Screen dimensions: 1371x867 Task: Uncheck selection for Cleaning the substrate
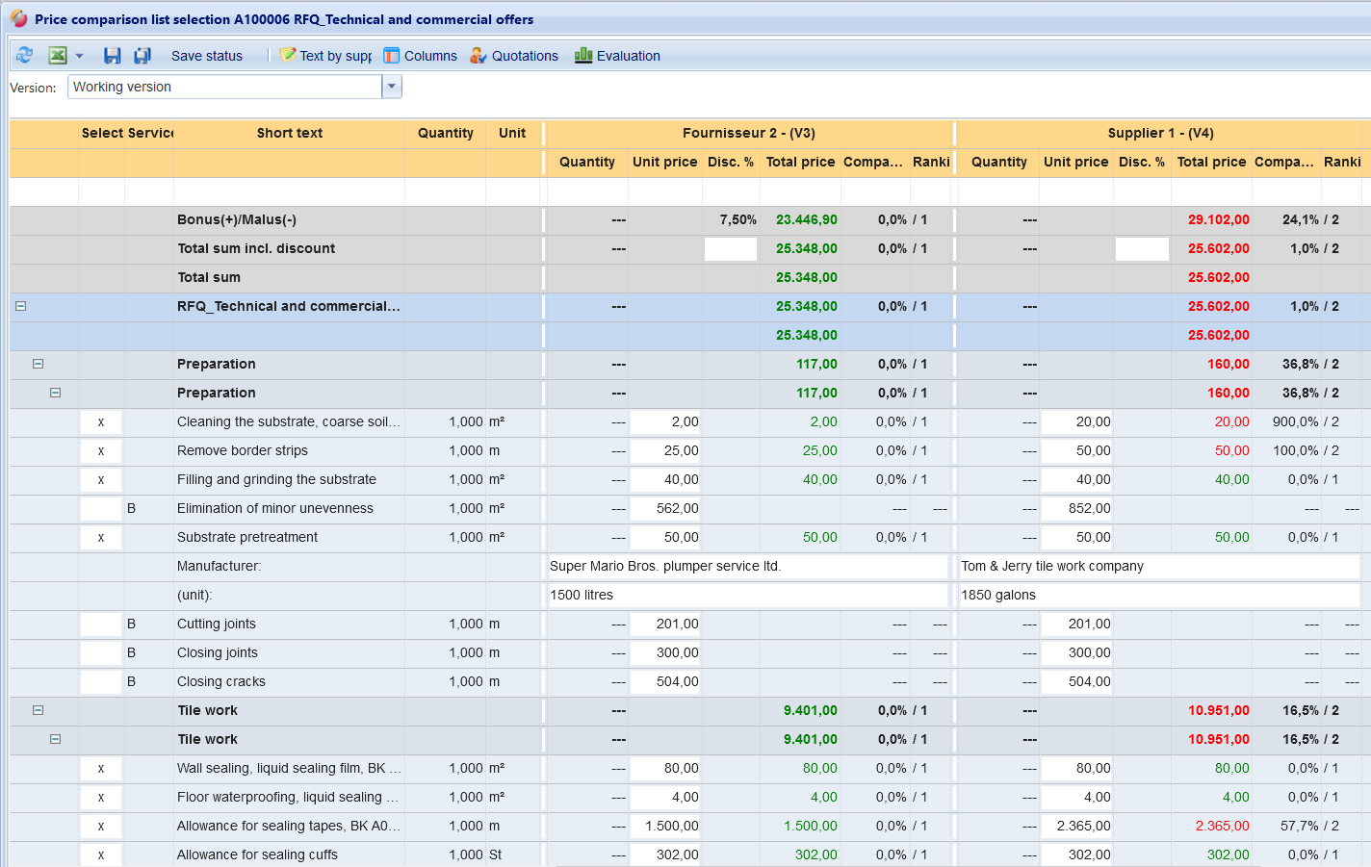(101, 421)
